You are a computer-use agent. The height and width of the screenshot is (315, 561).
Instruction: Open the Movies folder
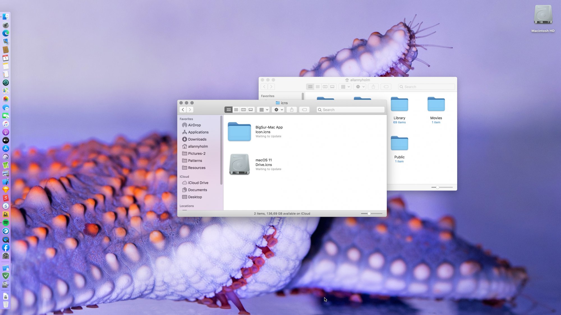coord(436,104)
